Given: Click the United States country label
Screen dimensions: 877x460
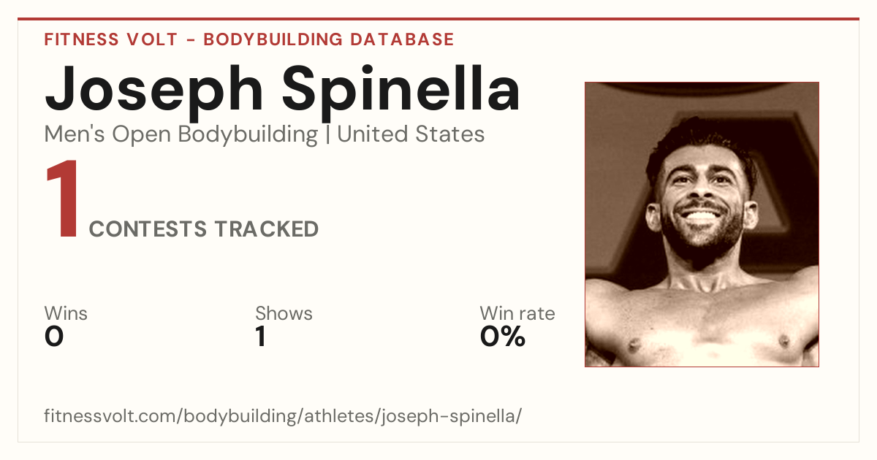Looking at the screenshot, I should click(411, 134).
